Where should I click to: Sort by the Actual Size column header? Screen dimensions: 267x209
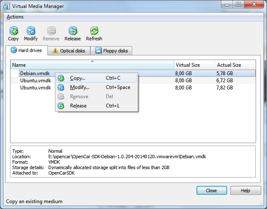[236, 65]
